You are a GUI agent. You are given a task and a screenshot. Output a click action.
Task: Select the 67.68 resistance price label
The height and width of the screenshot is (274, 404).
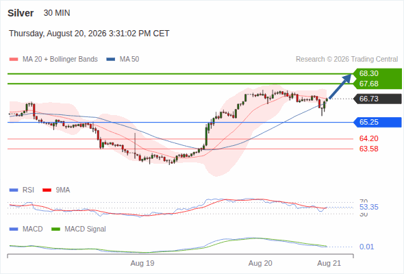[368, 84]
